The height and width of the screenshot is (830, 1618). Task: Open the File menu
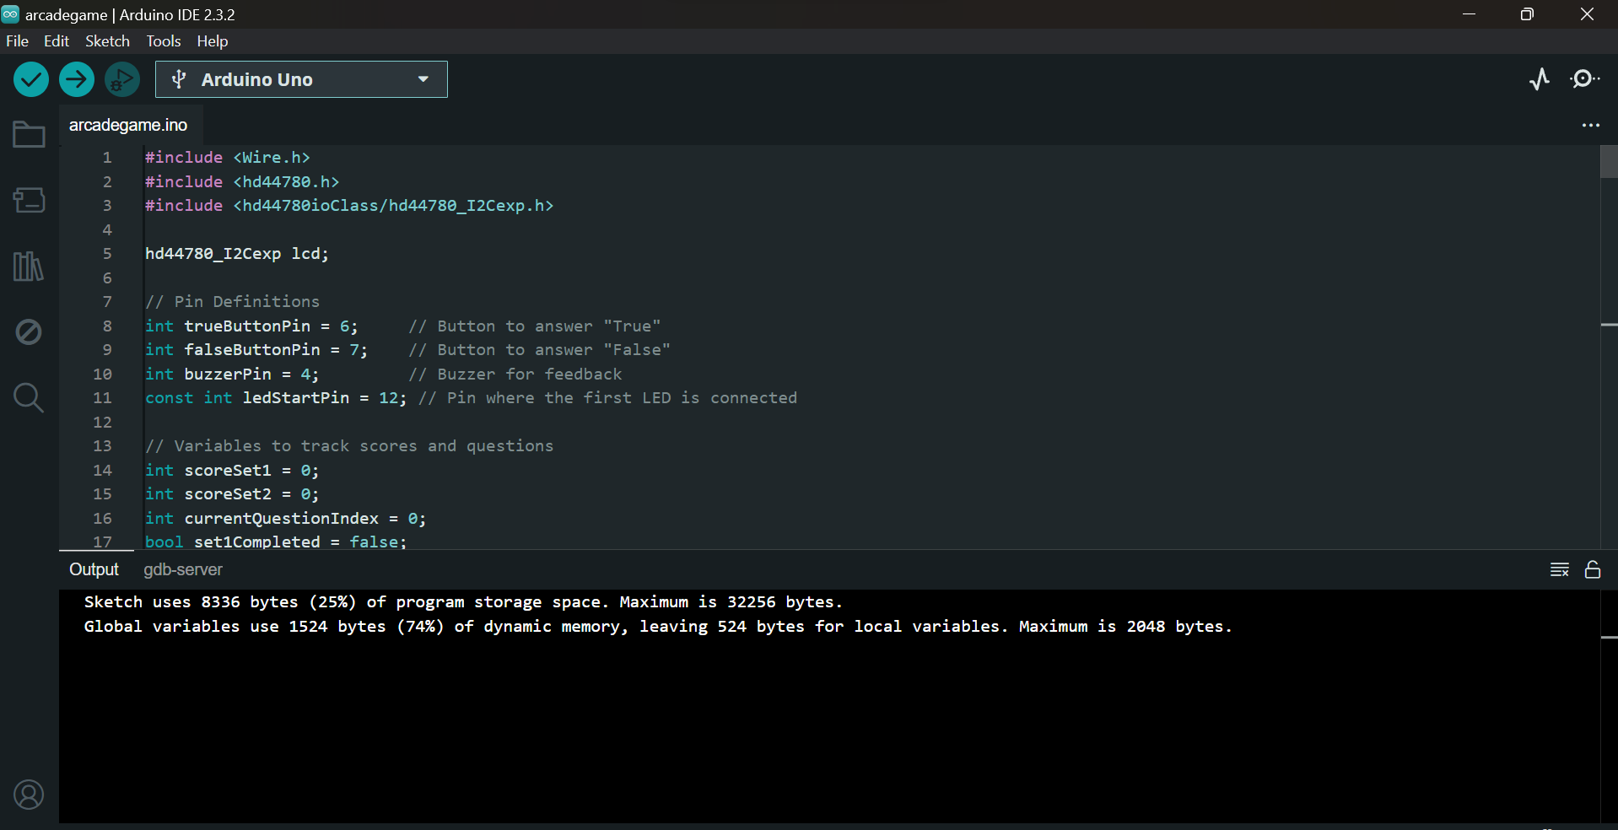pyautogui.click(x=17, y=40)
